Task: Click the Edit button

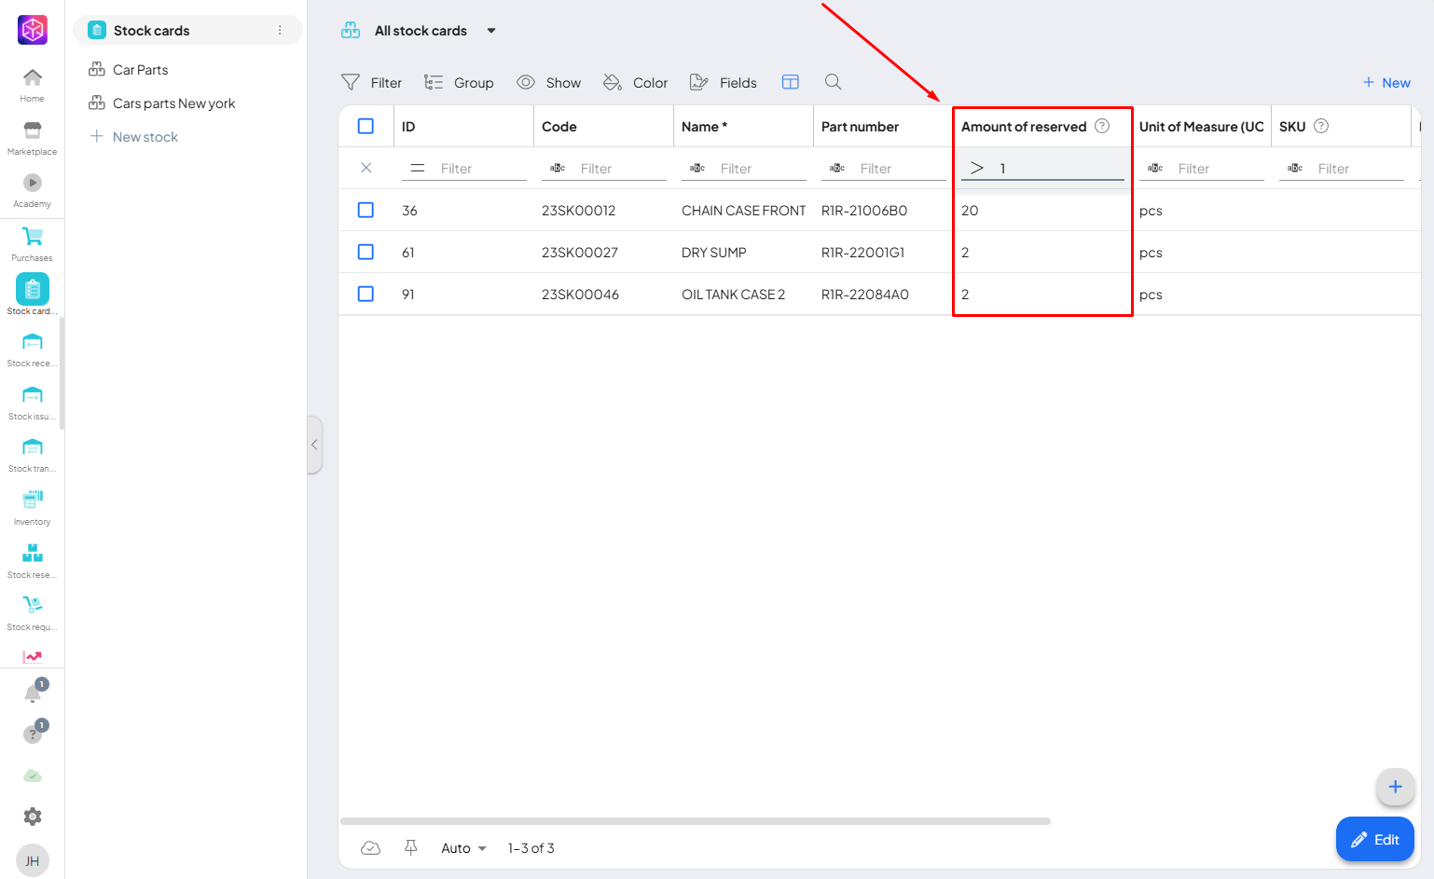Action: 1374,839
